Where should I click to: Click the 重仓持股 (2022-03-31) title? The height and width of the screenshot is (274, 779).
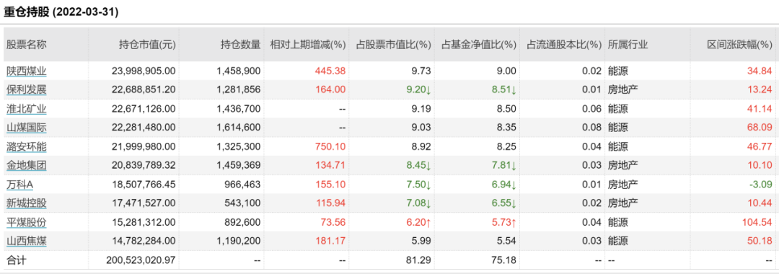[x=61, y=13]
